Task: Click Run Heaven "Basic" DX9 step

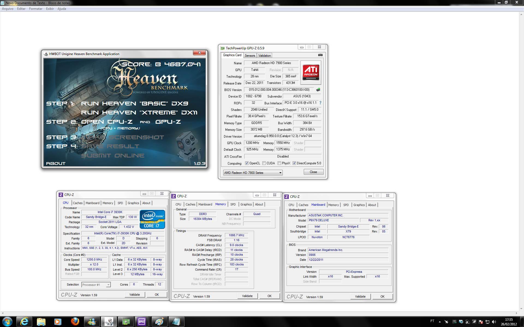Action: click(135, 104)
